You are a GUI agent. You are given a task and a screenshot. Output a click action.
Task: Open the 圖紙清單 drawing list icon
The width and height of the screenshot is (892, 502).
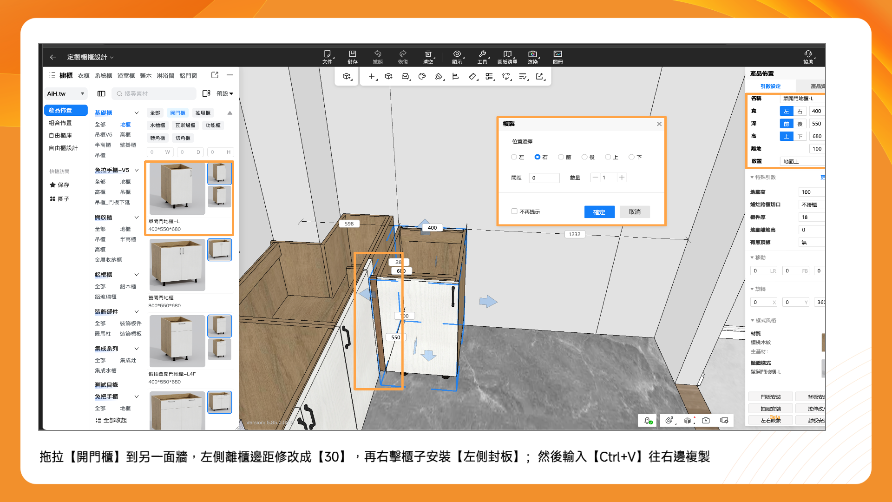[507, 54]
